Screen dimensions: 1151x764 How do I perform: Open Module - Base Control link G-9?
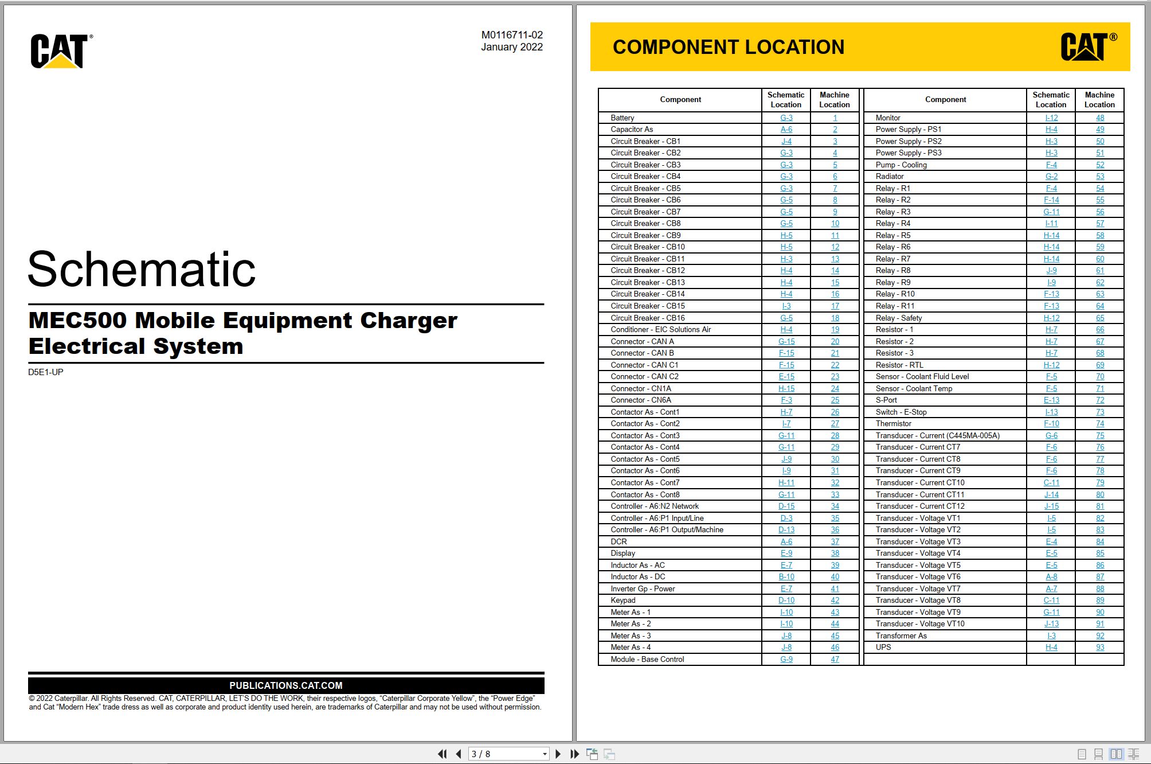coord(786,659)
